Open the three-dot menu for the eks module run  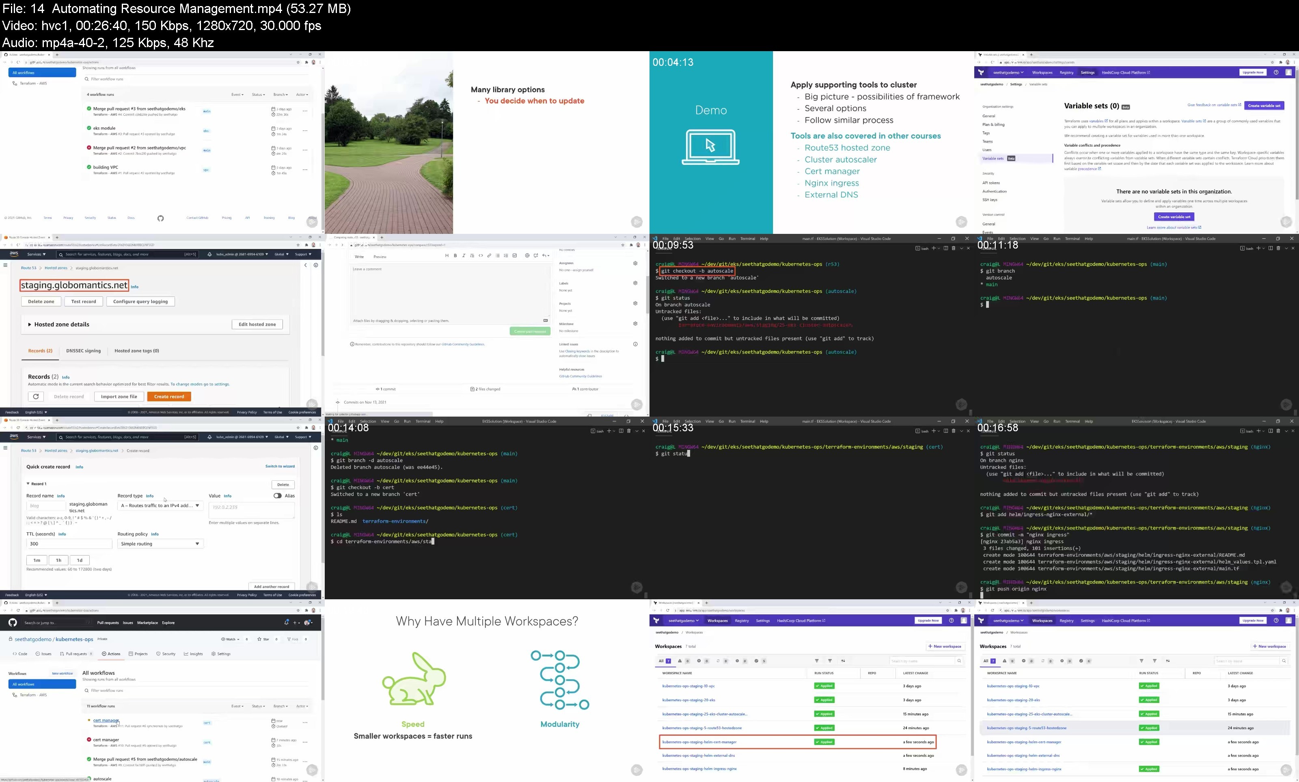[305, 131]
